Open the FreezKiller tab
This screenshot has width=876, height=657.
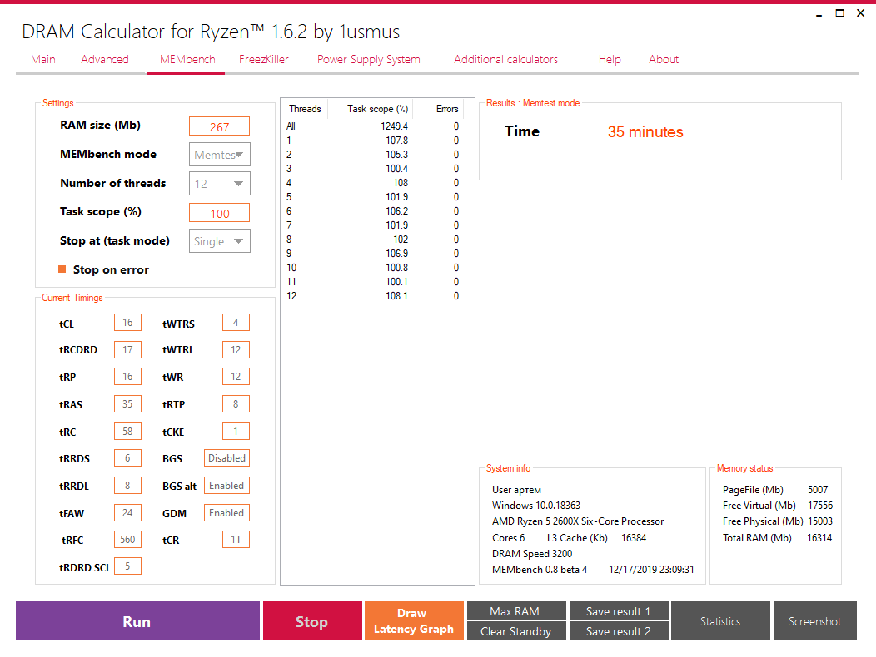(x=264, y=59)
